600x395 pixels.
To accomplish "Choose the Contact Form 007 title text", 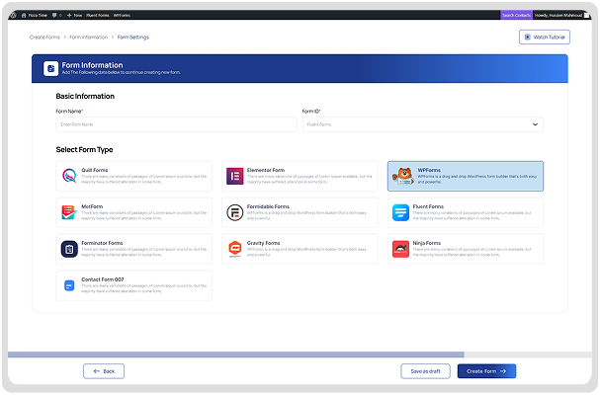I will pos(103,279).
